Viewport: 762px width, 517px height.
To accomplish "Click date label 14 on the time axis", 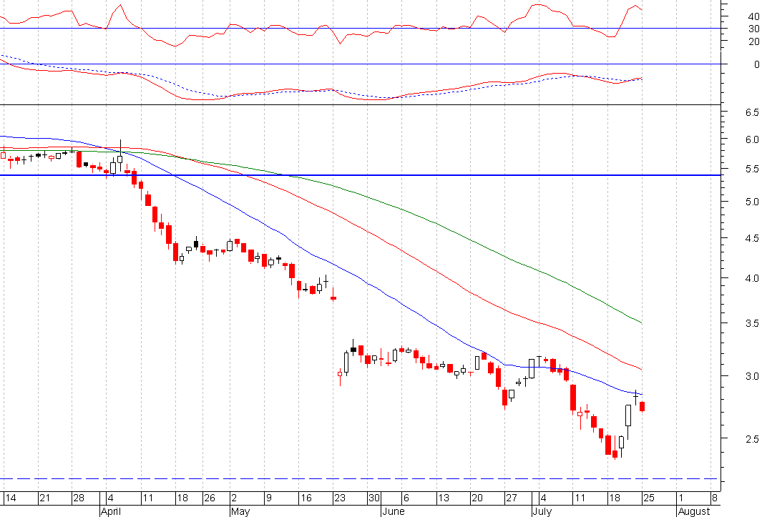I will click(x=10, y=498).
